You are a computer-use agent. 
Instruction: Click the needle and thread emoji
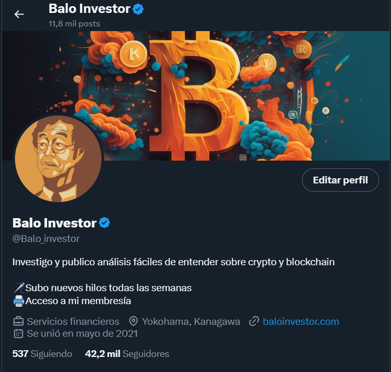19,288
